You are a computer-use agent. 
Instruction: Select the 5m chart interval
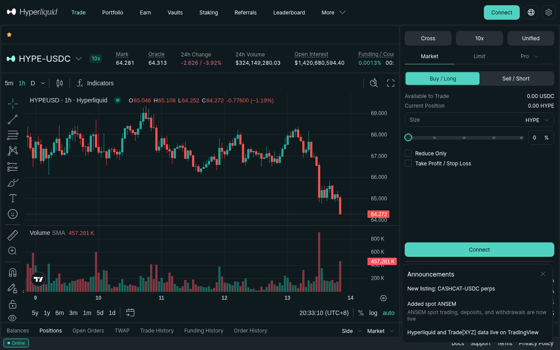(9, 83)
